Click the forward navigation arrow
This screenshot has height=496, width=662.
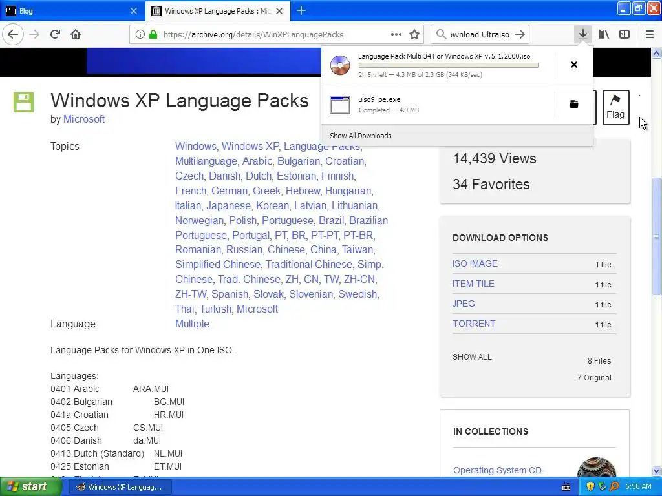point(34,34)
